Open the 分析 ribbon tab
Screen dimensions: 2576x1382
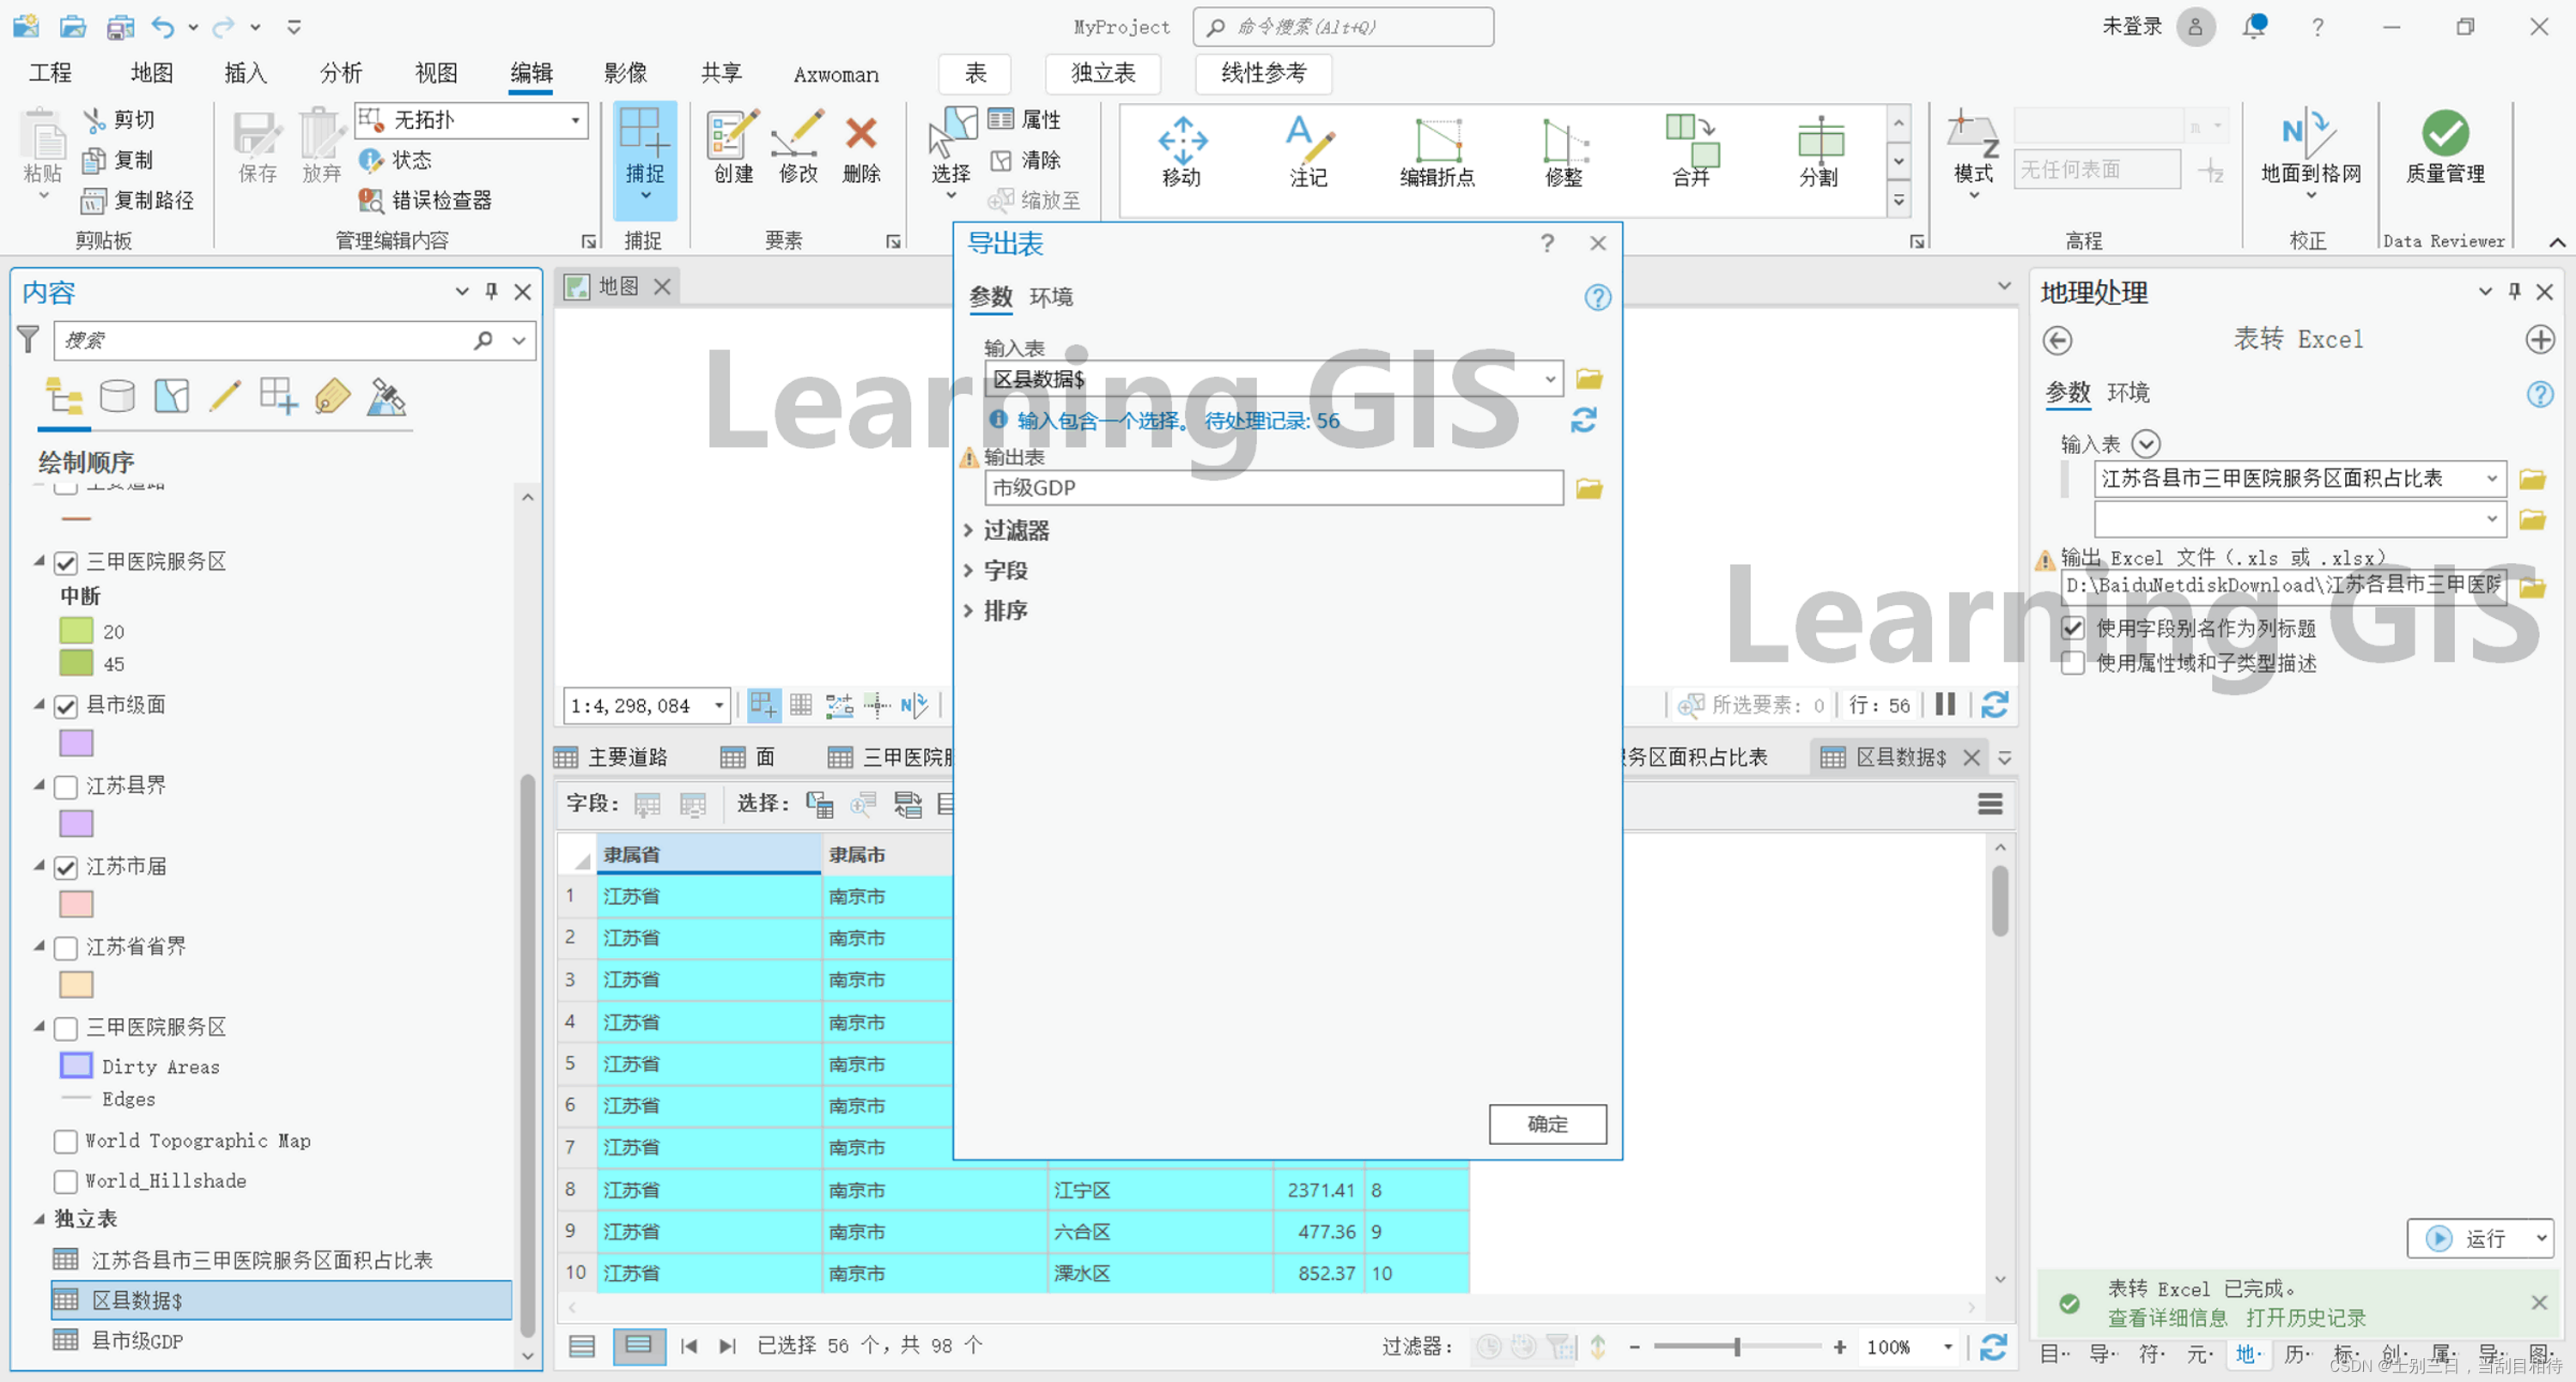pos(341,73)
